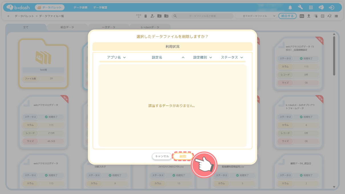Viewport: 345px width, 194px height.
Task: Click the A-Z sort icon
Action: 329,16
